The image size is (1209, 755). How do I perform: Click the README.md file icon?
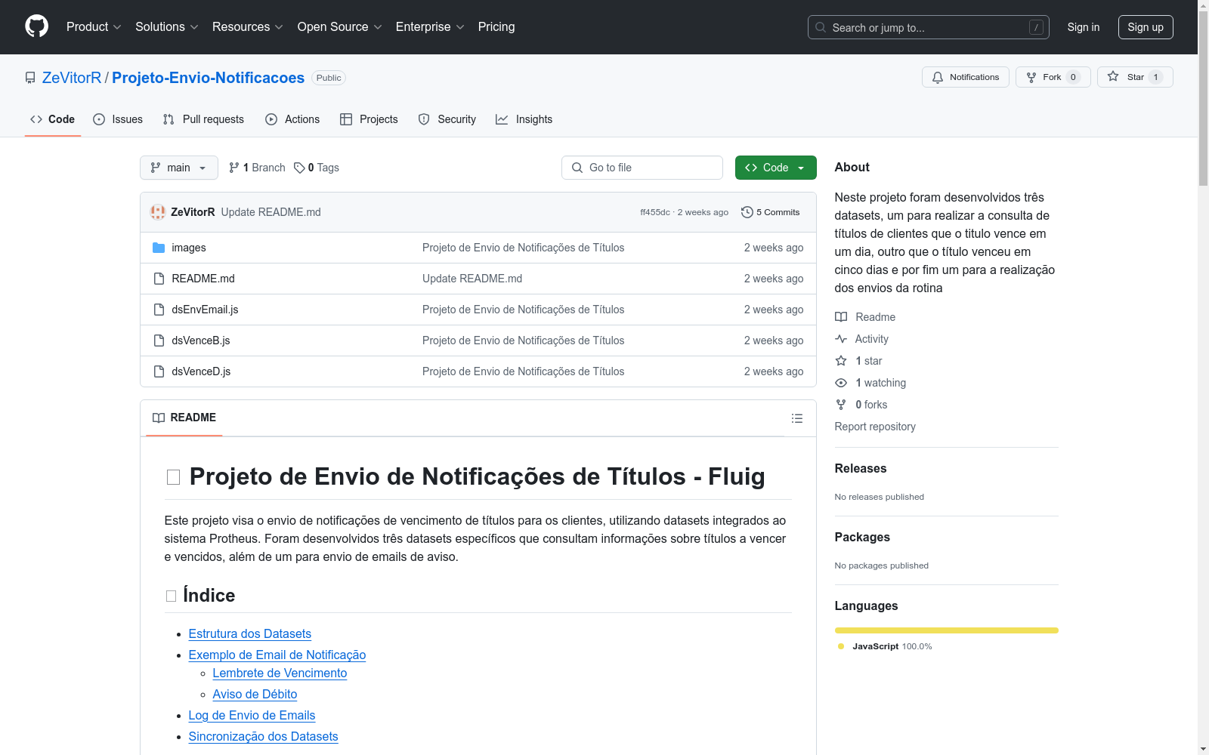159,279
